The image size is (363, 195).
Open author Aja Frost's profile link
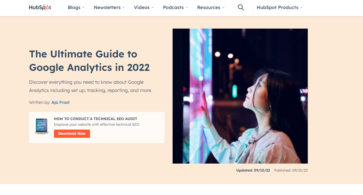point(60,103)
